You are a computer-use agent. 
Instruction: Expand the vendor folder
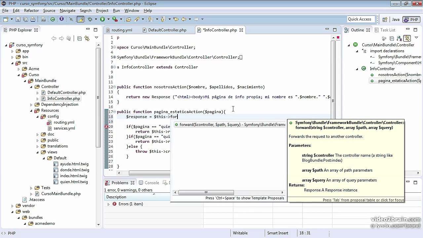pos(12,206)
